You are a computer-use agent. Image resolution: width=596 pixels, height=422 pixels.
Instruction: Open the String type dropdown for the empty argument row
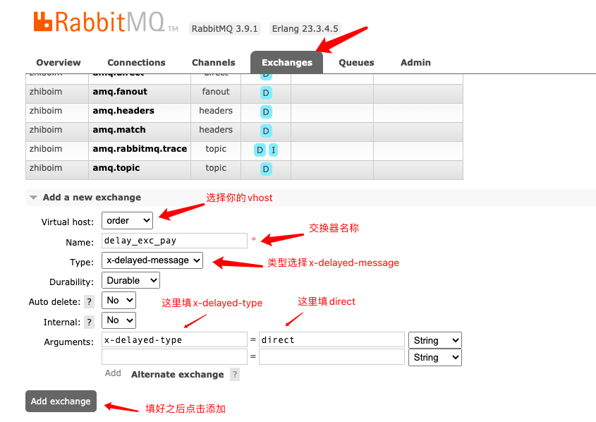(435, 357)
